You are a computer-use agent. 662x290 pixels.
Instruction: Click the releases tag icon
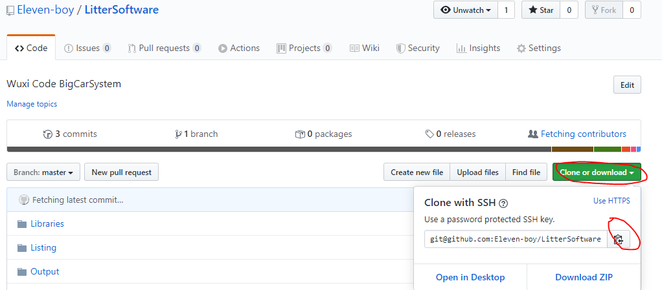[429, 134]
